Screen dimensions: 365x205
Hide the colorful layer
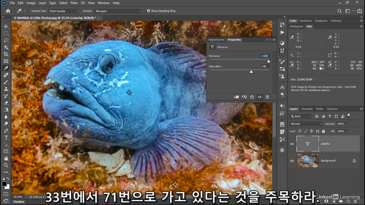(x=292, y=144)
